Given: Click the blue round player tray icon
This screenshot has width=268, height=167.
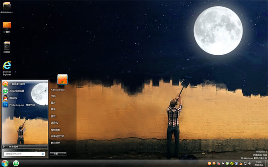Looking at the screenshot, I should point(236,163).
